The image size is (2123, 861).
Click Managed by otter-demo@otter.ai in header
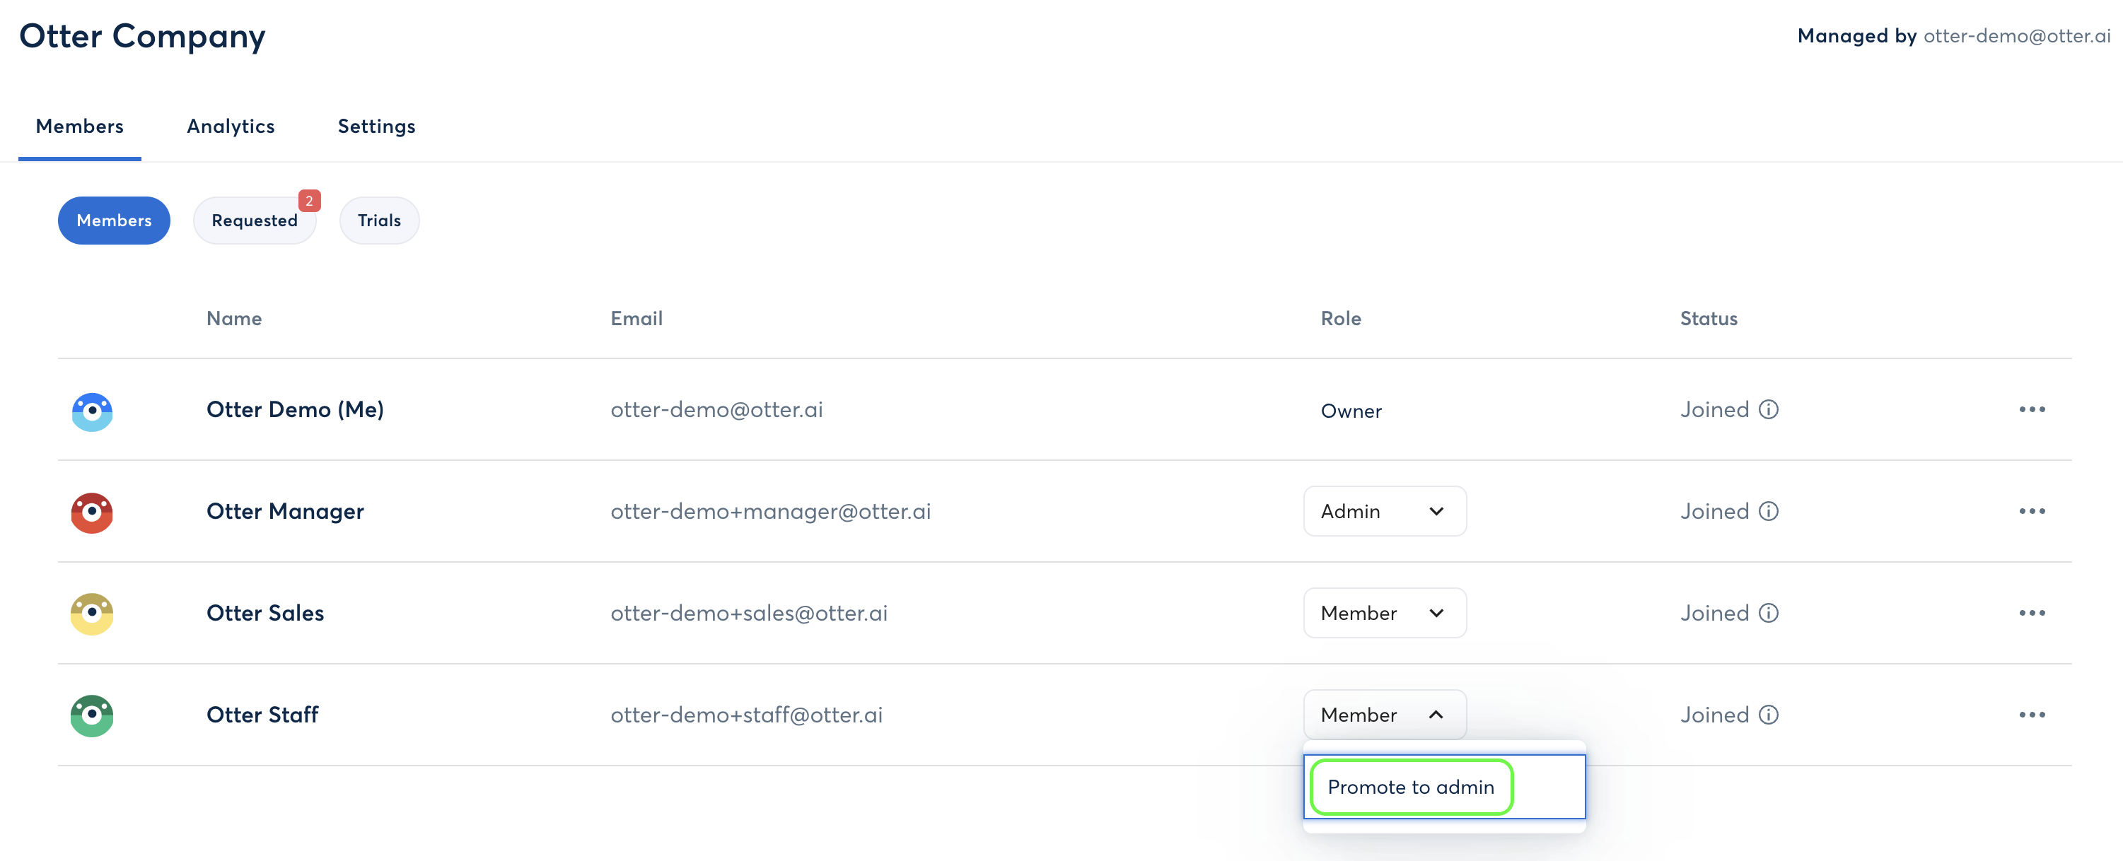(1953, 35)
